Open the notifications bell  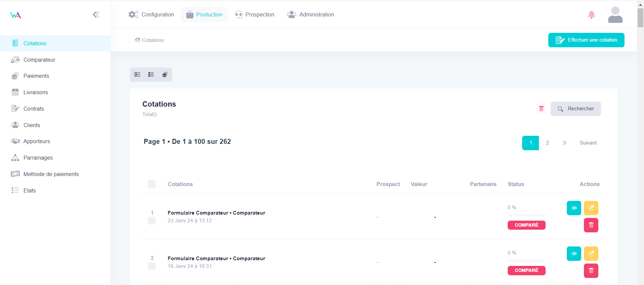[591, 14]
